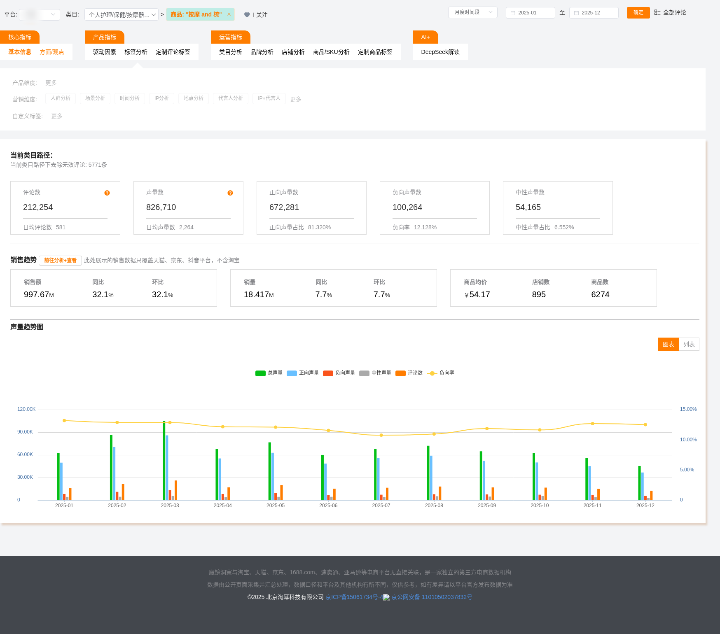Viewport: 720px width, 634px height.
Task: Click the help icon beside 评论数
Action: tap(107, 193)
